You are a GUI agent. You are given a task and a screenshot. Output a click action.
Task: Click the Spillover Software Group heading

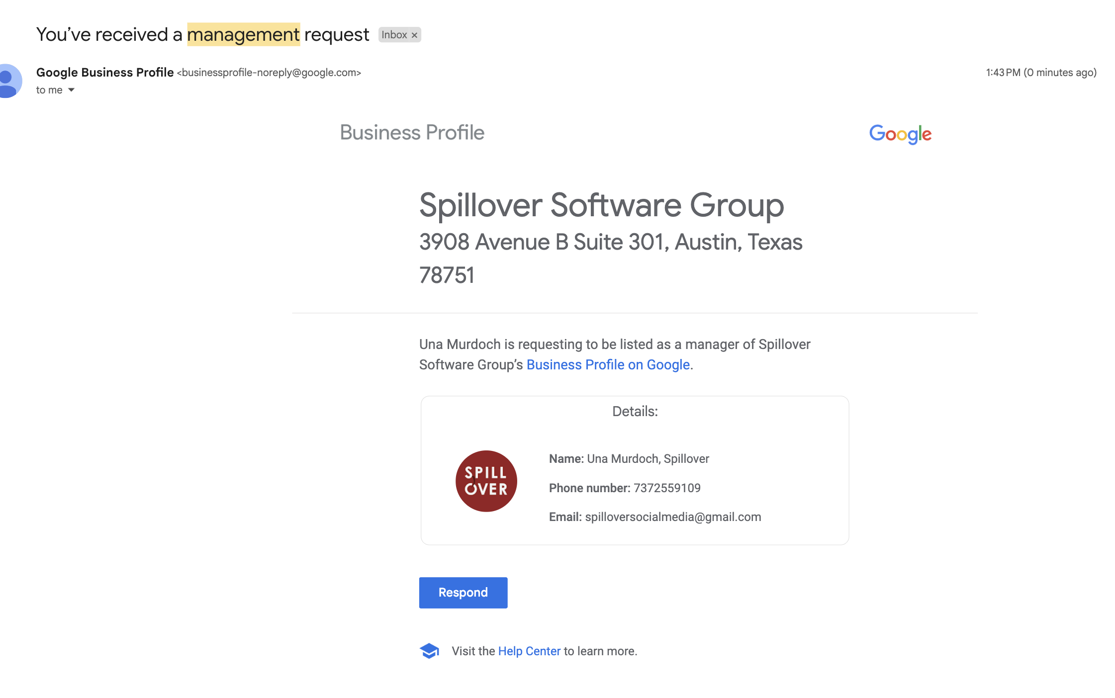click(x=602, y=205)
